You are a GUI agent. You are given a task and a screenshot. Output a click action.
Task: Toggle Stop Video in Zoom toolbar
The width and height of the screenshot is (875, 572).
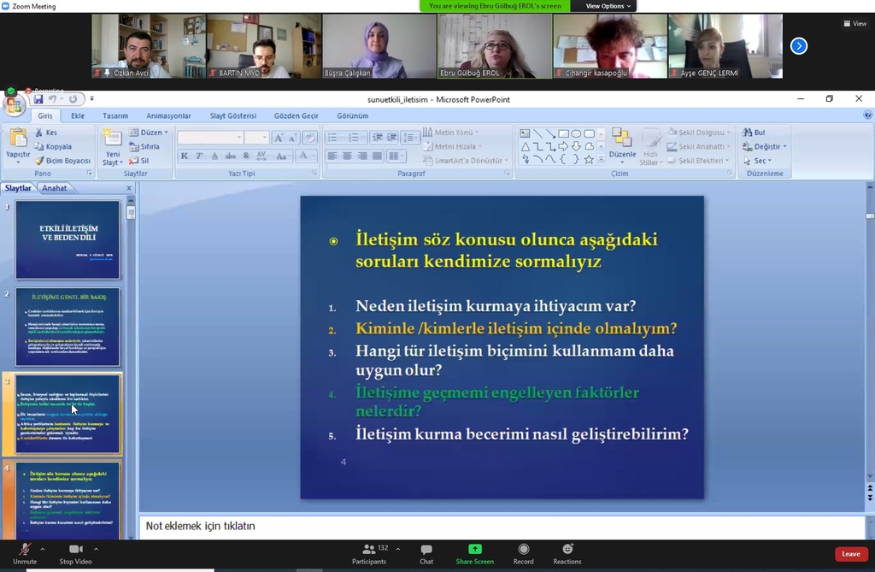pyautogui.click(x=75, y=553)
